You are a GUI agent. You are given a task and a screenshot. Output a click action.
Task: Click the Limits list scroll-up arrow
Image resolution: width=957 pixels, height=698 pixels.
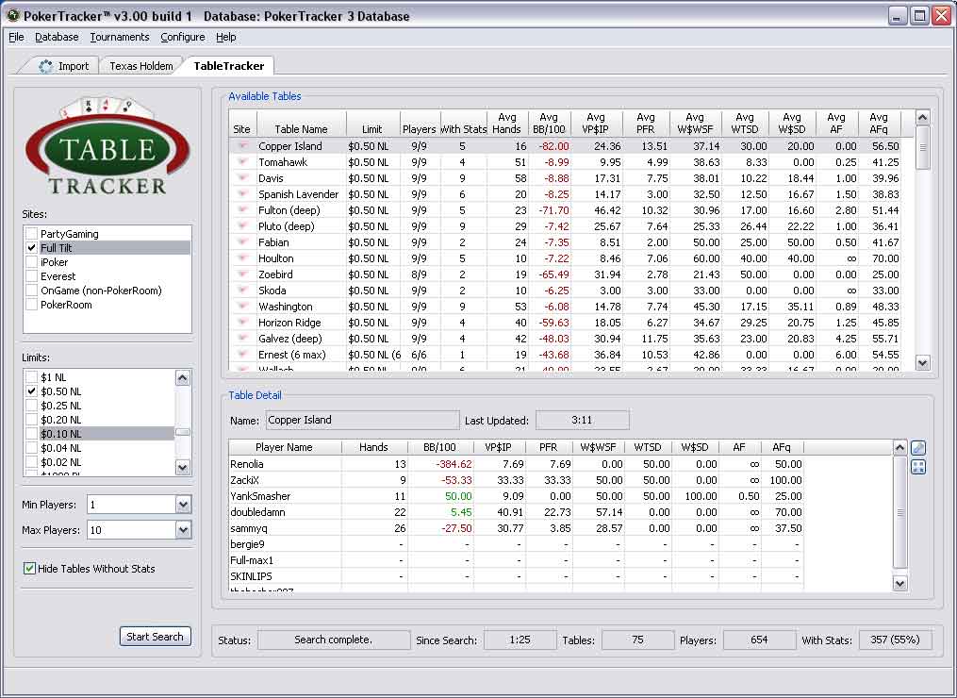click(183, 378)
